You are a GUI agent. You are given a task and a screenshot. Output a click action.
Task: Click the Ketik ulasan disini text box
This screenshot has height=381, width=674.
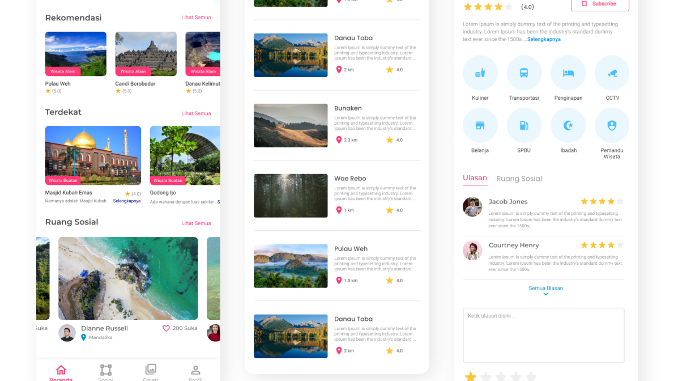[x=543, y=335]
